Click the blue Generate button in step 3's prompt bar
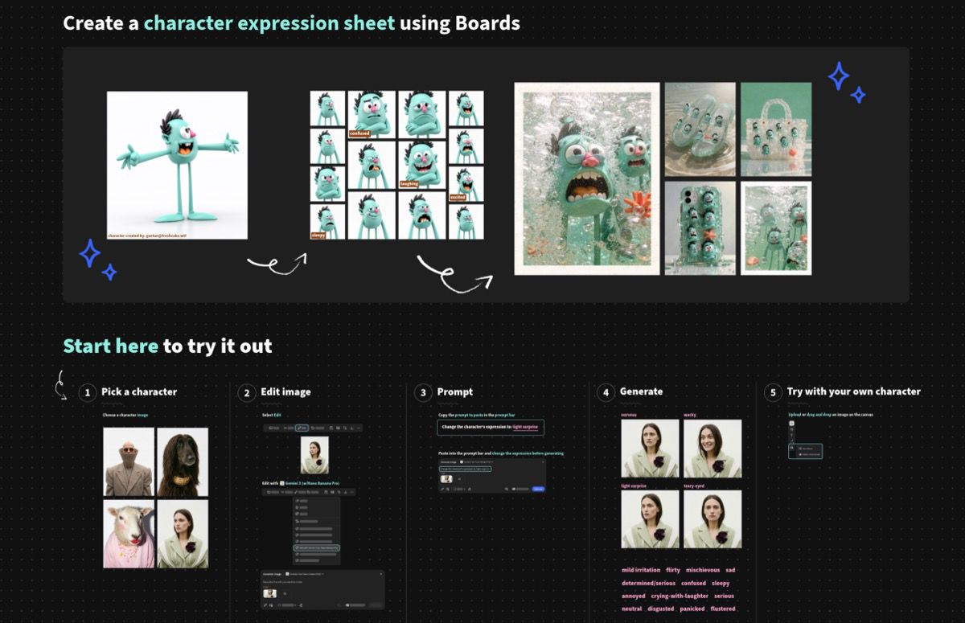 click(538, 488)
